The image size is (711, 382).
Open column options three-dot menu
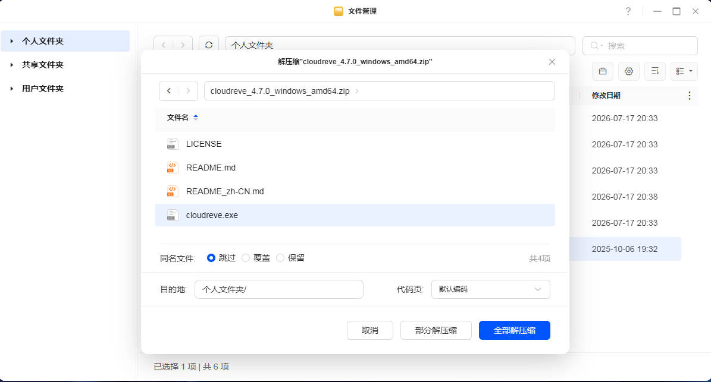[x=689, y=96]
